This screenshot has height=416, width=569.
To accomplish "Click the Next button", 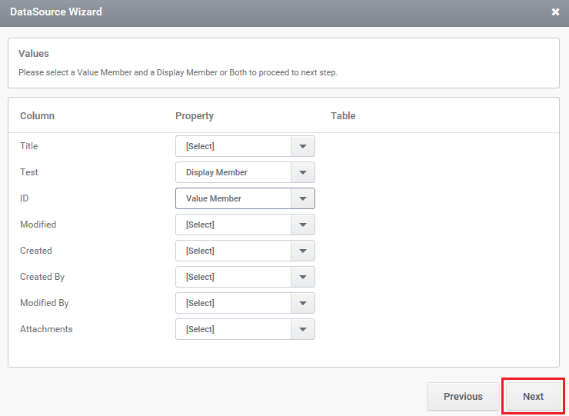I will click(x=533, y=397).
